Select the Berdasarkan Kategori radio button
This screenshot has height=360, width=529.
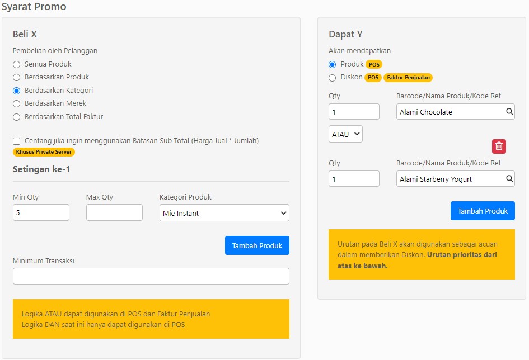pyautogui.click(x=17, y=91)
